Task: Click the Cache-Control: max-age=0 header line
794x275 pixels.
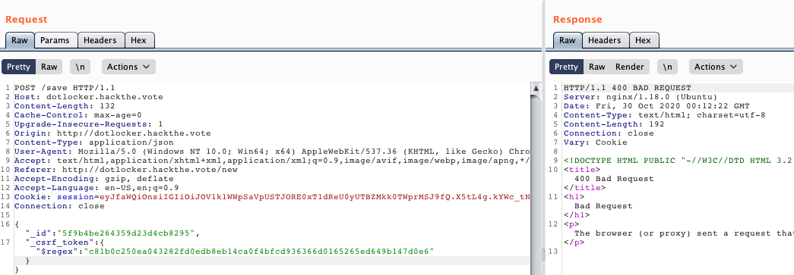Action: (x=78, y=115)
